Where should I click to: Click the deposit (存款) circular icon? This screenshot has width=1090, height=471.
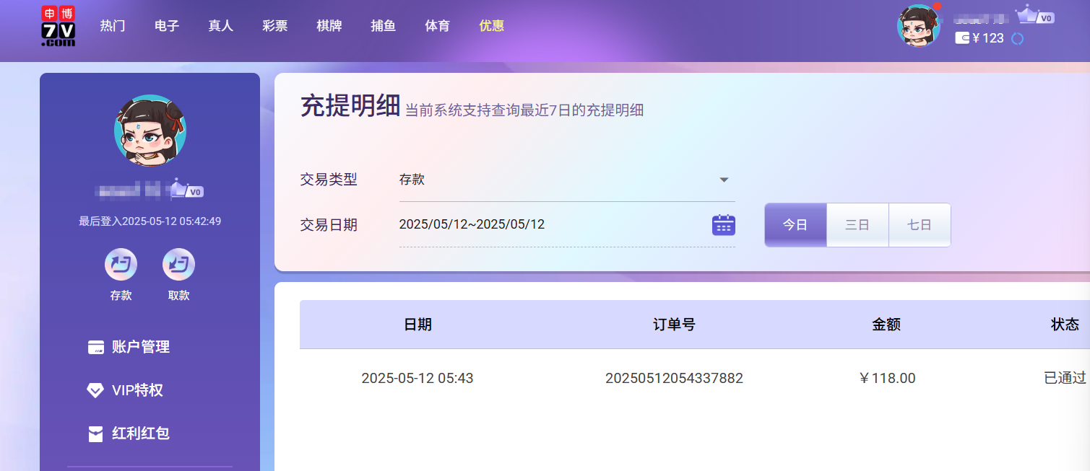coord(121,265)
